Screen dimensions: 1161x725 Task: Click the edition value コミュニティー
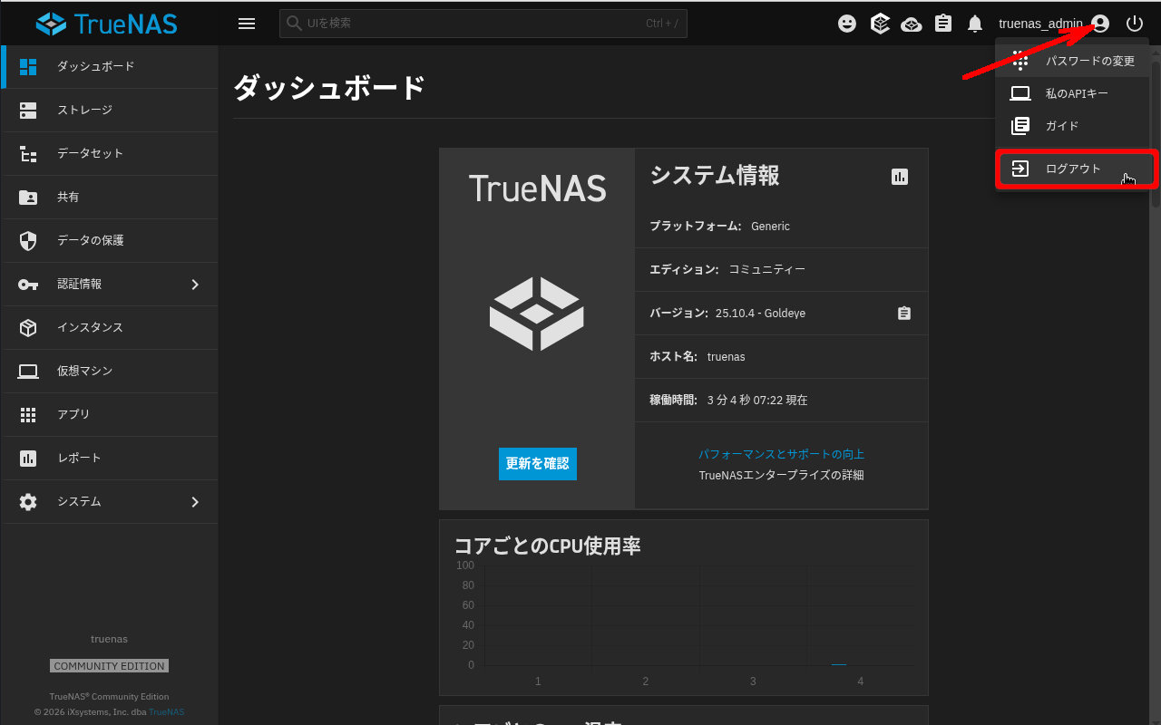[767, 270]
